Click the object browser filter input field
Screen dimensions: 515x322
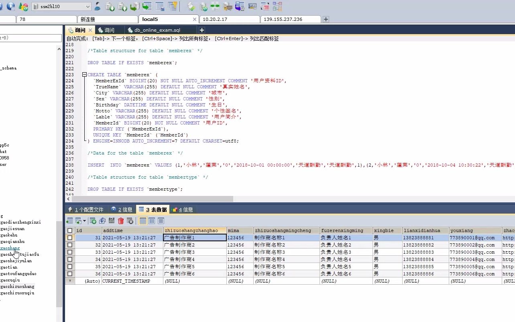coord(31,38)
